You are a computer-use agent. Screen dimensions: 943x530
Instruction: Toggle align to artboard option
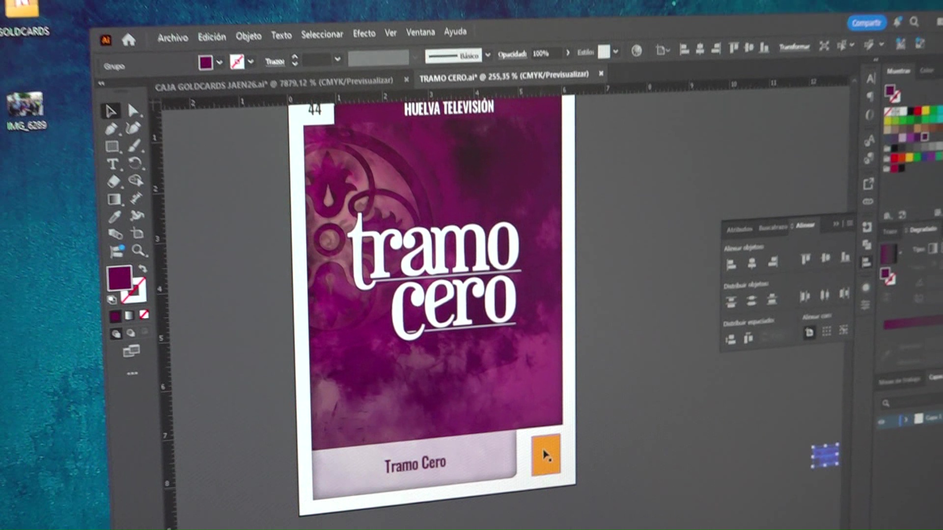[x=809, y=333]
